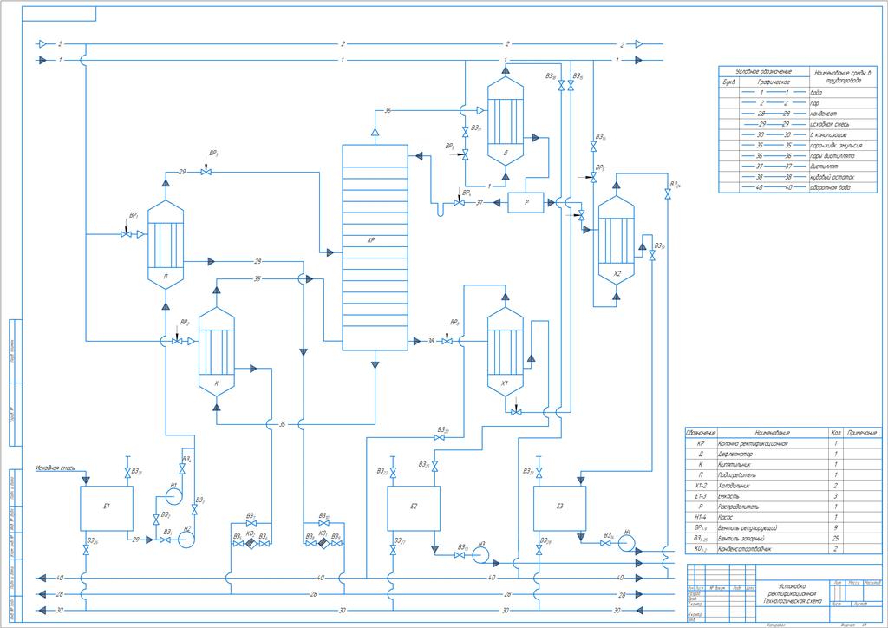Image resolution: width=888 pixels, height=628 pixels.
Task: Click regulating valve on line 38 before Х1
Action: (x=447, y=342)
